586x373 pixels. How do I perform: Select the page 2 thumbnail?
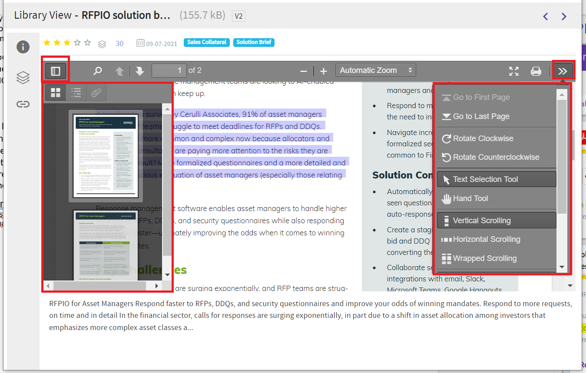click(x=106, y=245)
